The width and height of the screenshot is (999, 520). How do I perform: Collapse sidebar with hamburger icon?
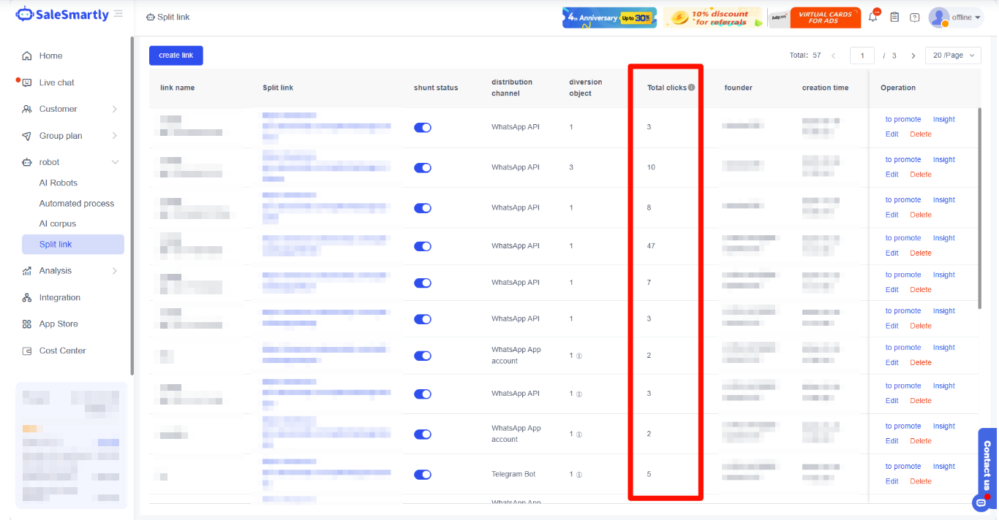click(x=118, y=15)
